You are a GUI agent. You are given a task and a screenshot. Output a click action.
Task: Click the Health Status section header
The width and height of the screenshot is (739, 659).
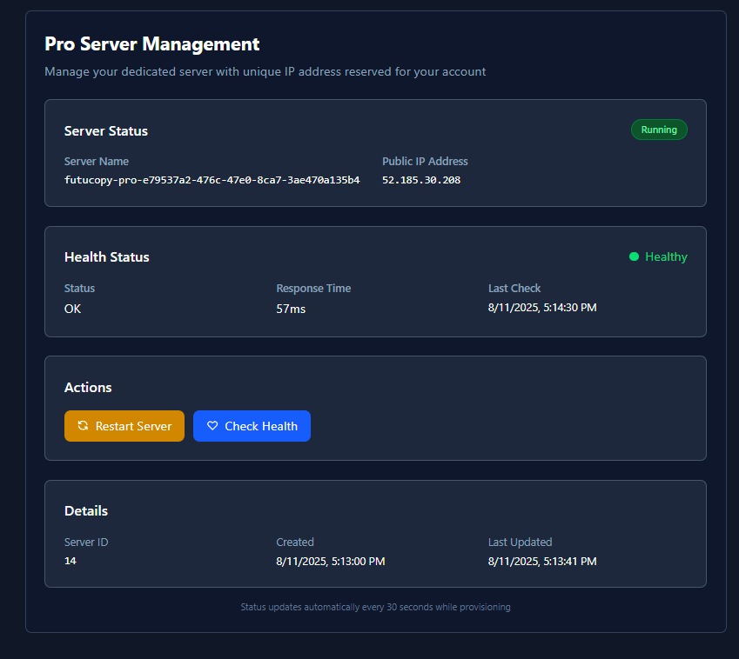pyautogui.click(x=106, y=256)
